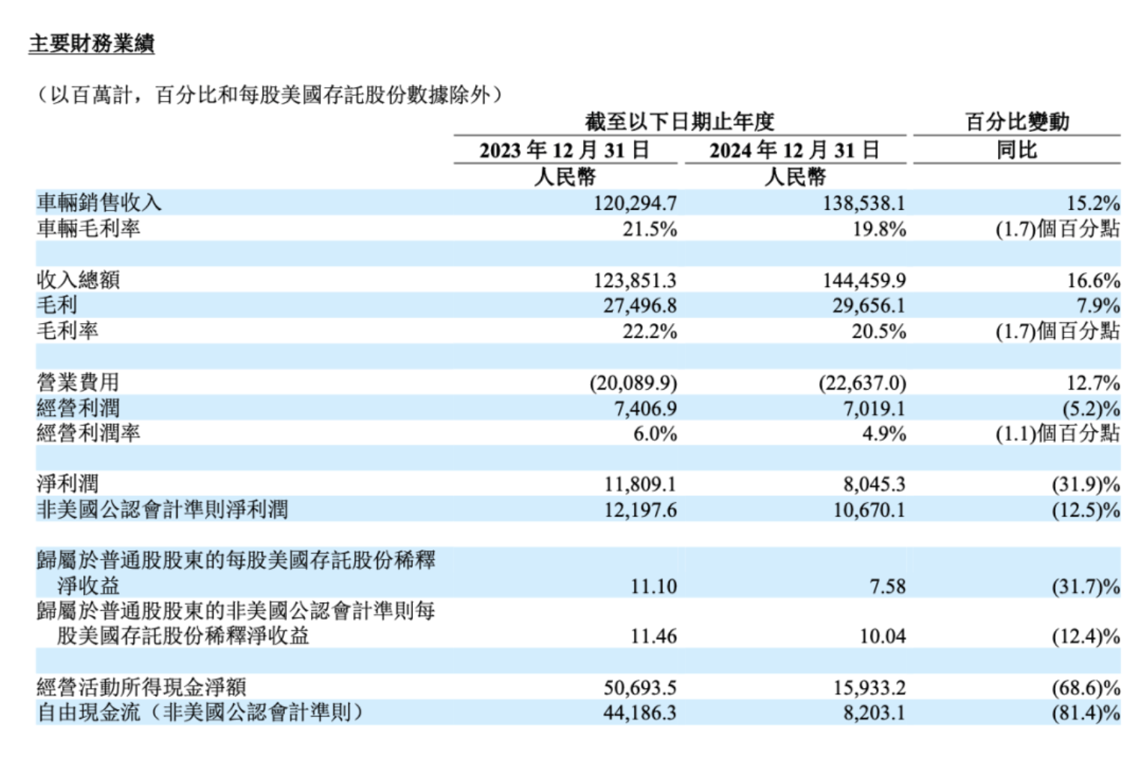Click the value 12,197.6

click(641, 510)
